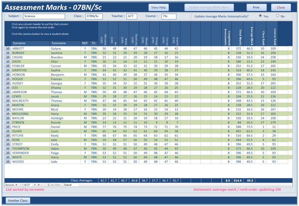Show the student photo for JAMIESON Thomas

[x=8, y=92]
